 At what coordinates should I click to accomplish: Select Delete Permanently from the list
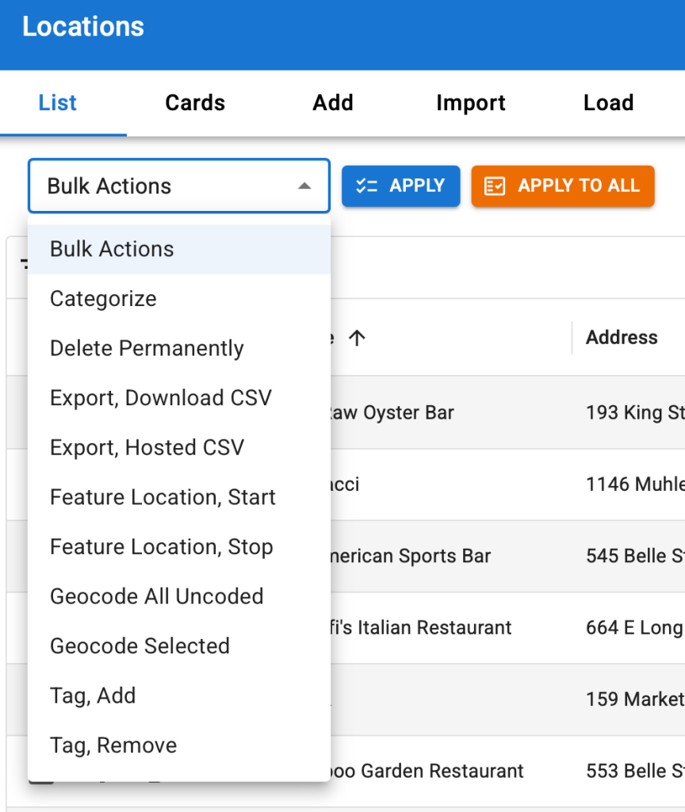(179, 349)
